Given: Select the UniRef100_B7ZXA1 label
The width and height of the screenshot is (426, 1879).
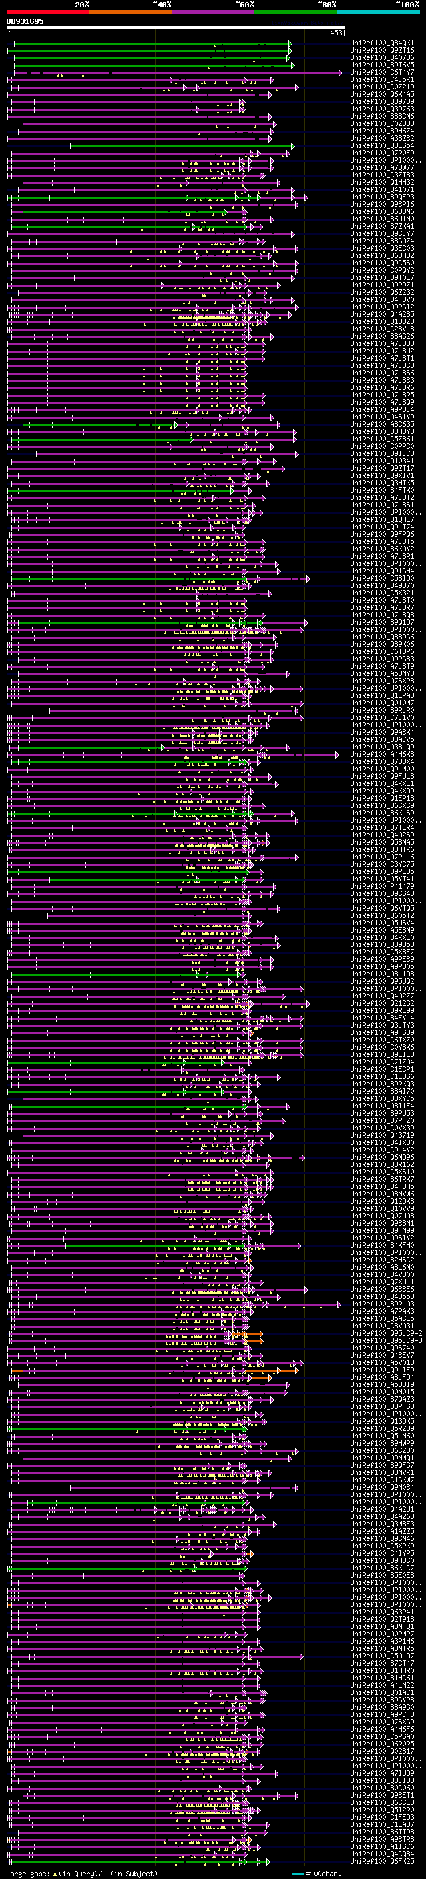Looking at the screenshot, I should (382, 226).
